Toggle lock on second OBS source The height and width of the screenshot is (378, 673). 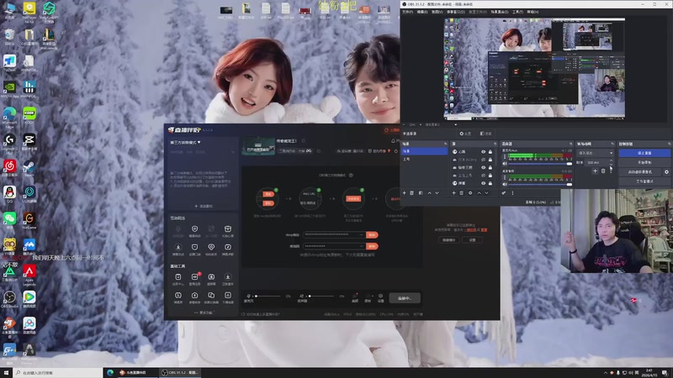[x=490, y=160]
